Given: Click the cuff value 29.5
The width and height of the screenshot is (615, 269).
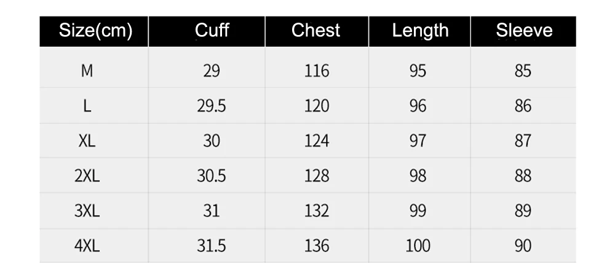Looking at the screenshot, I should click(x=212, y=106).
